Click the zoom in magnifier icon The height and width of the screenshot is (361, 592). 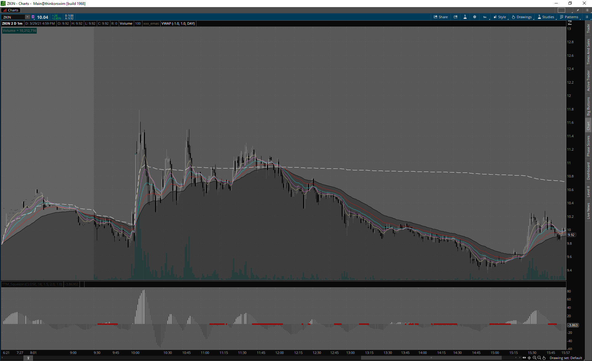click(x=534, y=358)
